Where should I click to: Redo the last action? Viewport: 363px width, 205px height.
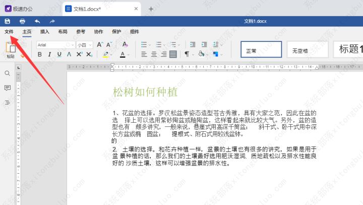[x=52, y=21]
